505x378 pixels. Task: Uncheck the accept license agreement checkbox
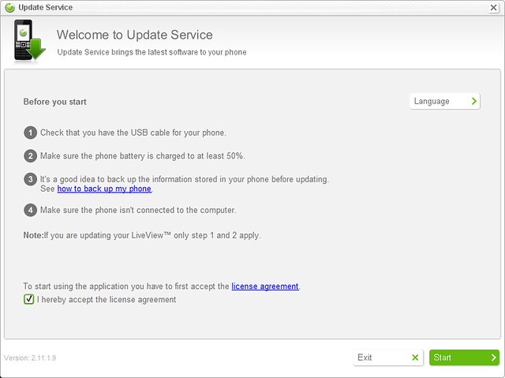tap(29, 300)
